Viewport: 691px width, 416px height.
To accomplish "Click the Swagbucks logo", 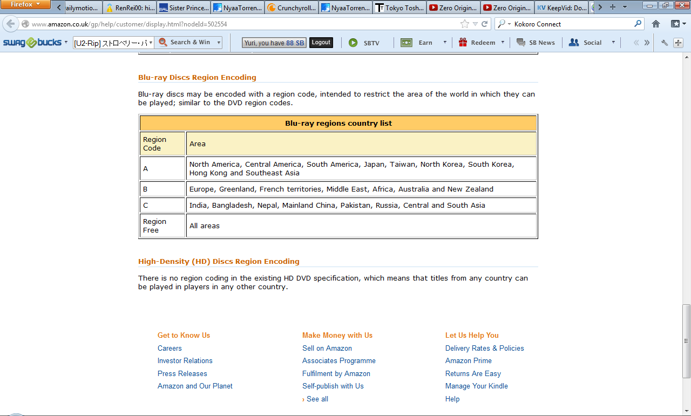I will click(32, 43).
